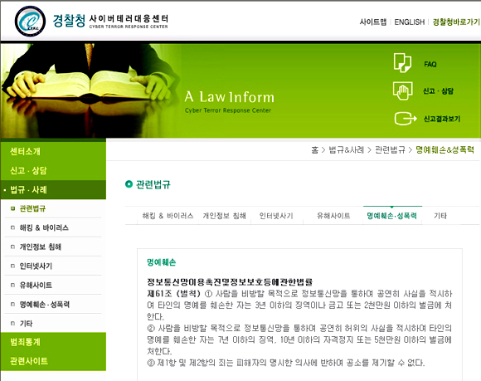Select 관련법규 sidebar bullet item
Viewport: 481px width, 381px height.
point(32,208)
